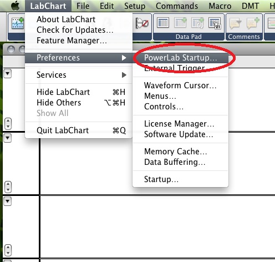Choose About LabChart
Viewport: 275px width, 262px height.
pyautogui.click(x=79, y=19)
